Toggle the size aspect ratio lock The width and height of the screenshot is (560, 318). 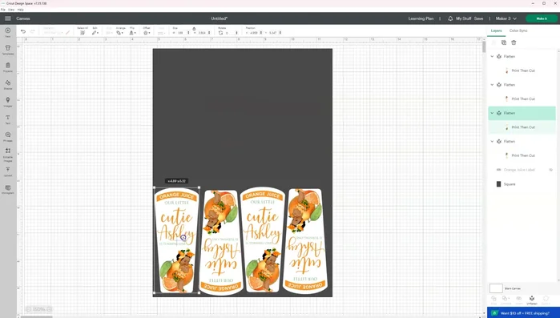tap(194, 29)
